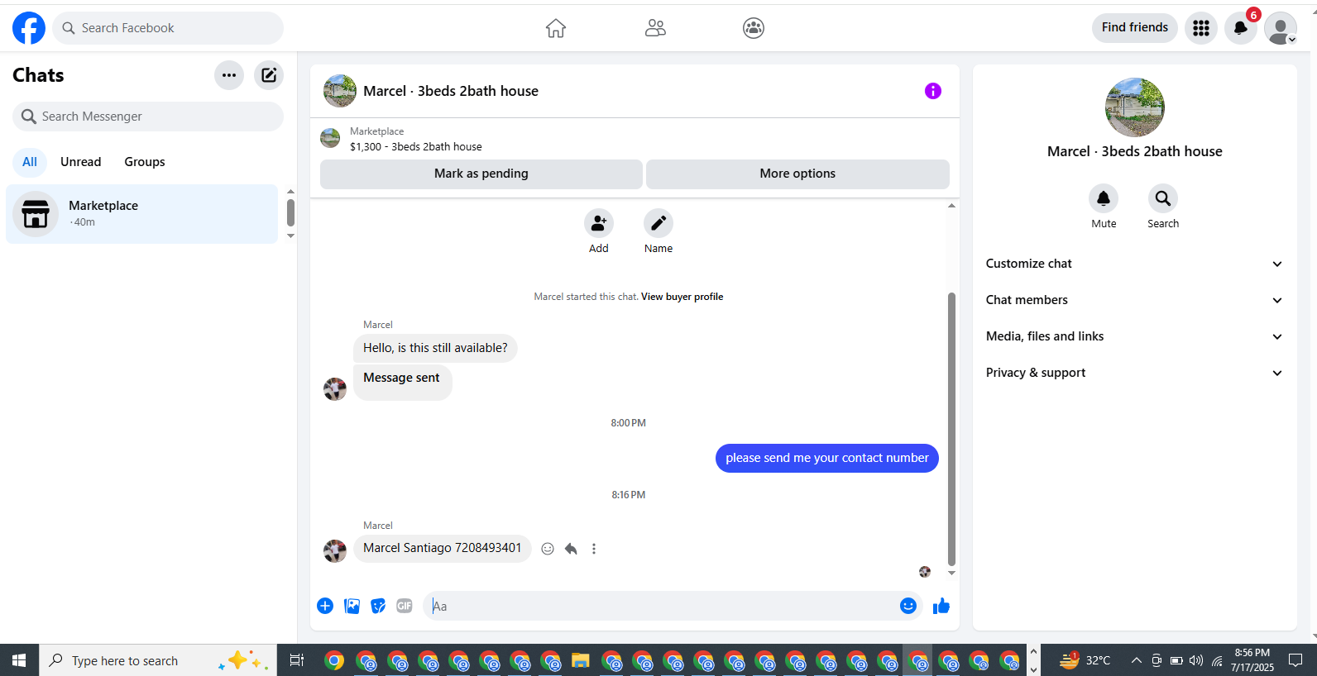Open the emoji picker in message box
1317x676 pixels.
click(908, 606)
